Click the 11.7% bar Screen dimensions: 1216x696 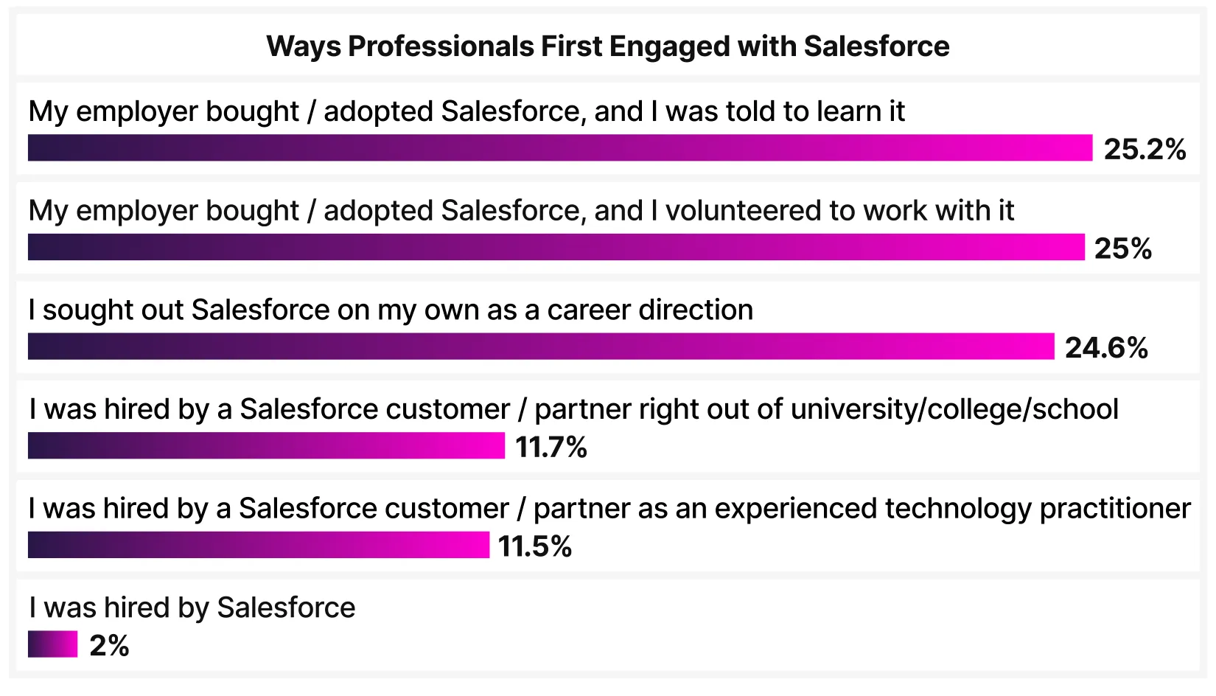(x=266, y=445)
